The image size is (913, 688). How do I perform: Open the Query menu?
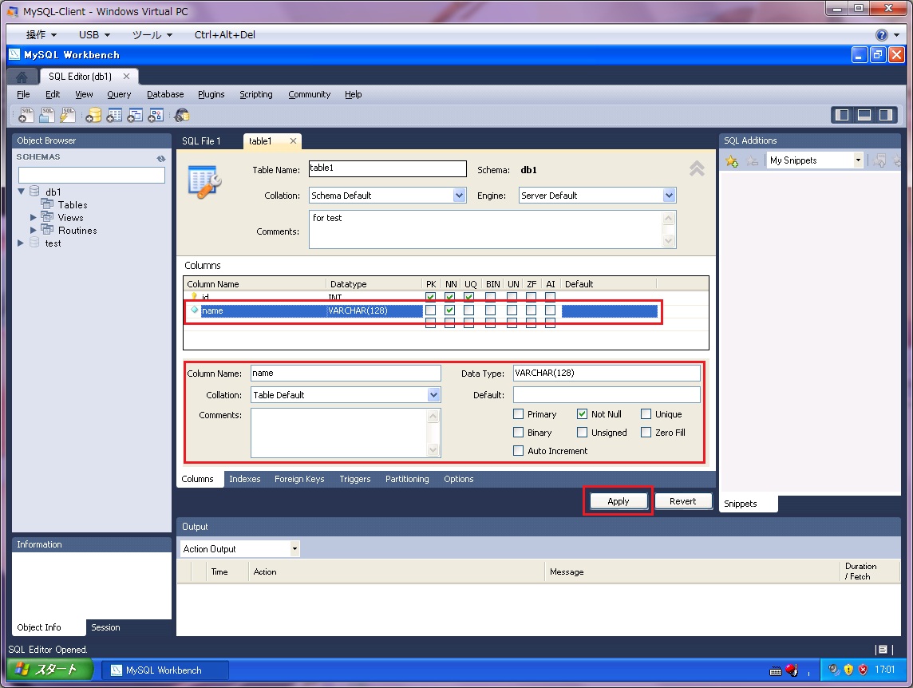coord(119,94)
